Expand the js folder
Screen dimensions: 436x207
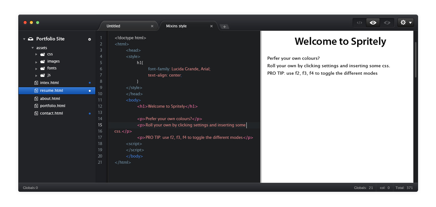[x=36, y=75]
